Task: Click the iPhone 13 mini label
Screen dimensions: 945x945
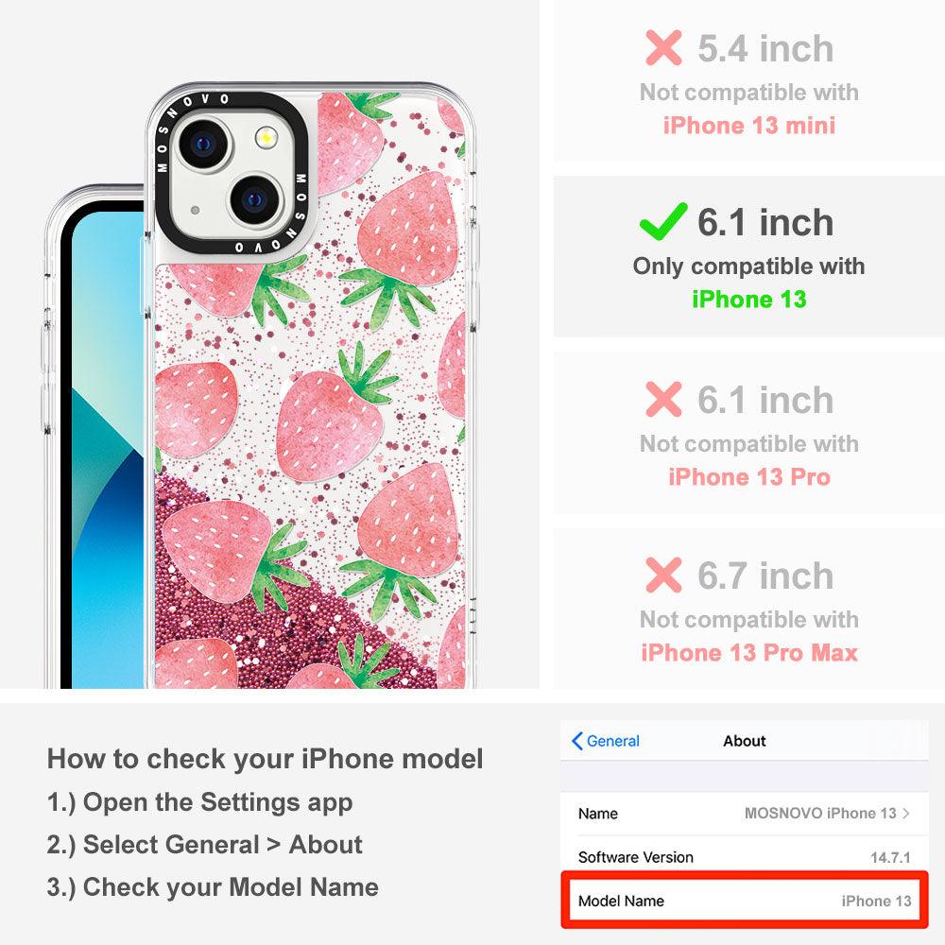Action: 749,126
